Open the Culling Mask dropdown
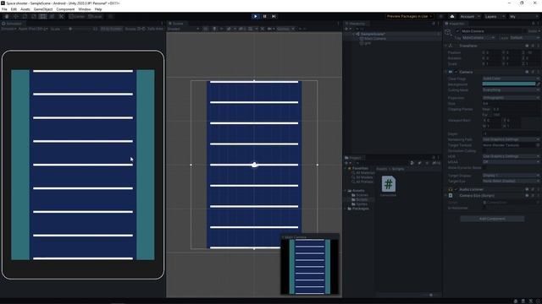This screenshot has width=542, height=304. (511, 90)
